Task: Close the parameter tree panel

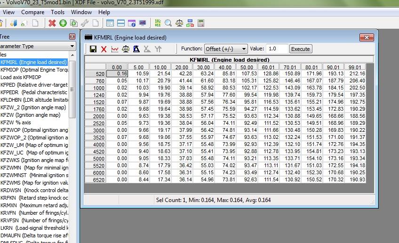Action: [x=72, y=36]
